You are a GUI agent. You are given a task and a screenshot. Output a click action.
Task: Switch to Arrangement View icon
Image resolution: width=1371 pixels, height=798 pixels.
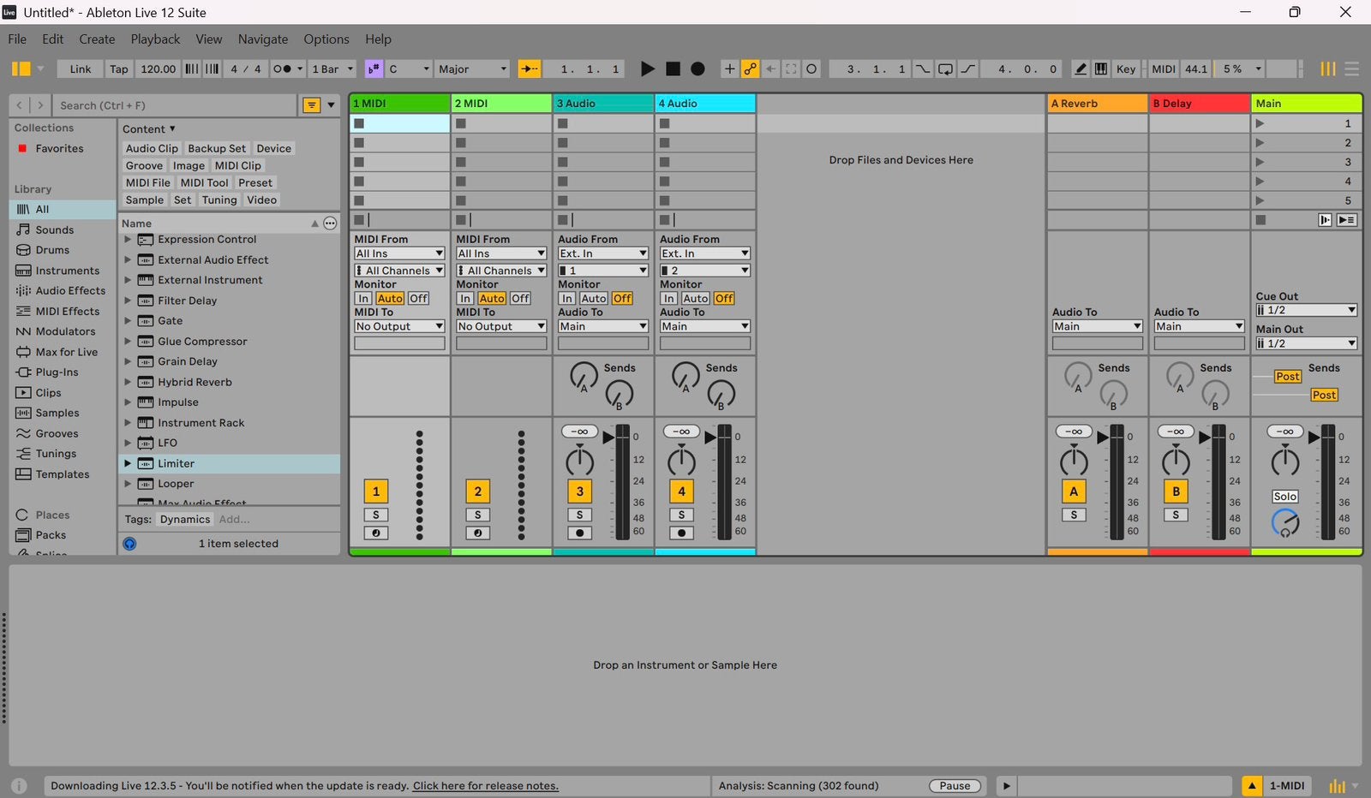click(1351, 68)
